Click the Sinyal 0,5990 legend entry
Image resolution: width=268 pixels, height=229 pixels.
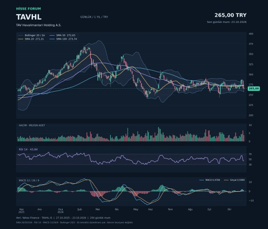point(234,180)
